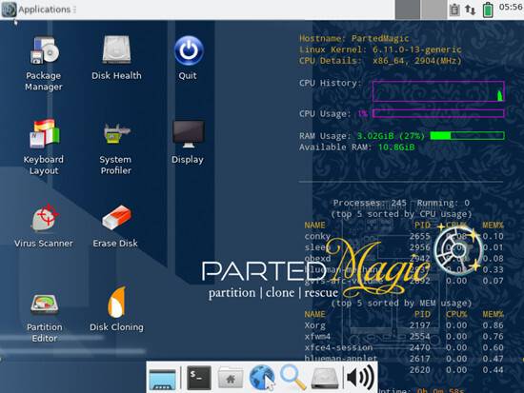Click the CPU History graph
Image resolution: width=524 pixels, height=393 pixels.
(x=438, y=90)
